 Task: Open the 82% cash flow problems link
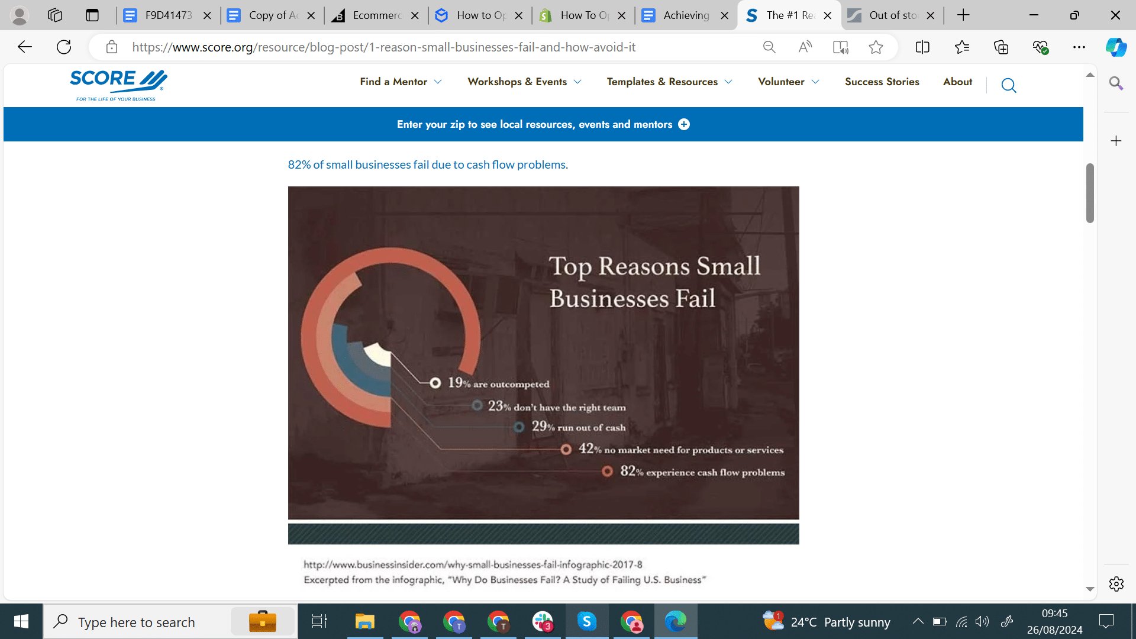(x=427, y=164)
